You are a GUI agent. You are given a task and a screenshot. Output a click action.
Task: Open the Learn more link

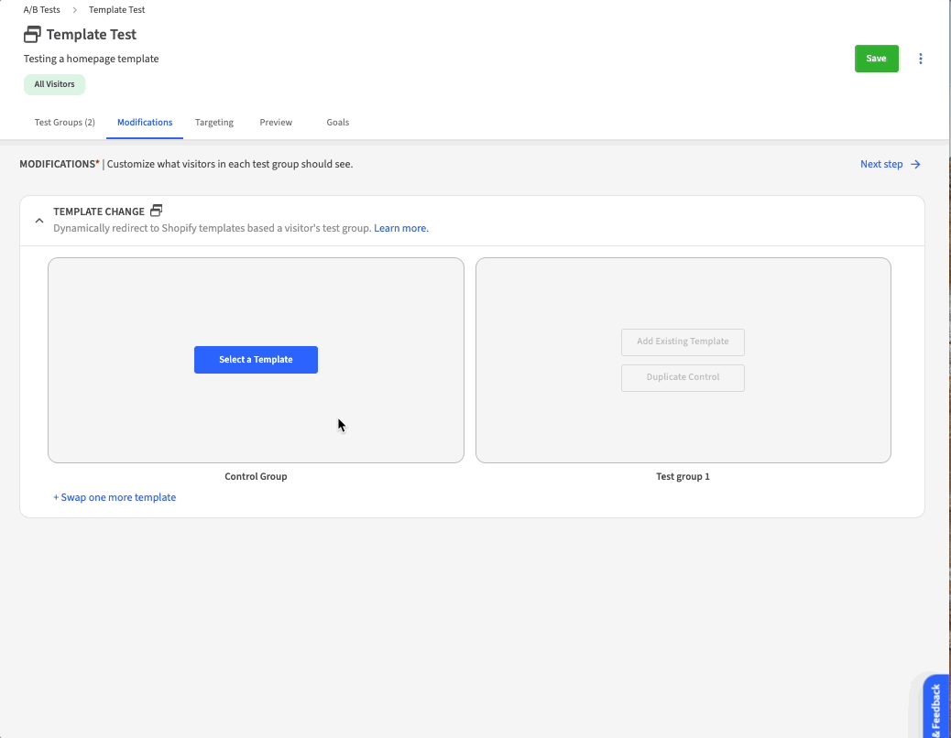[401, 228]
